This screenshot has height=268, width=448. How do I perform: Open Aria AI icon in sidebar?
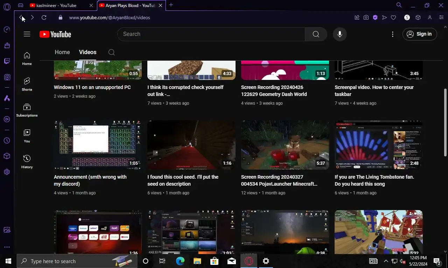coord(7,98)
